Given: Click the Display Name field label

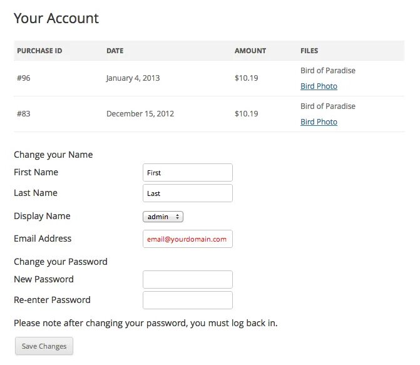Looking at the screenshot, I should tap(42, 216).
